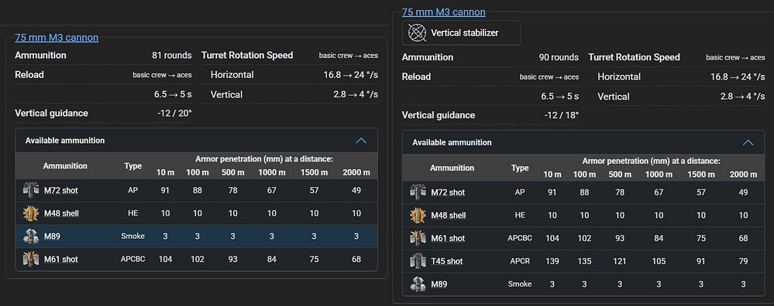Click the M61 shot icon in left table
The width and height of the screenshot is (774, 306).
(31, 260)
